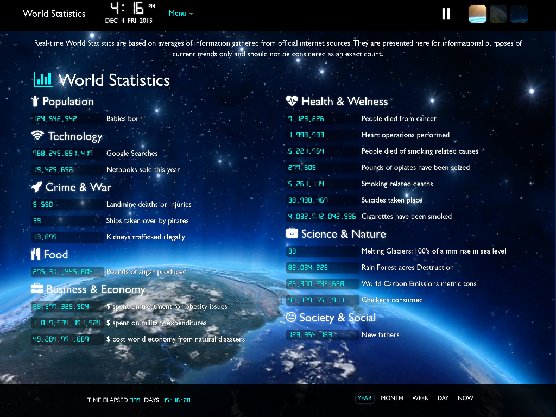
Task: Switch statistics period to NOW
Action: click(x=465, y=398)
